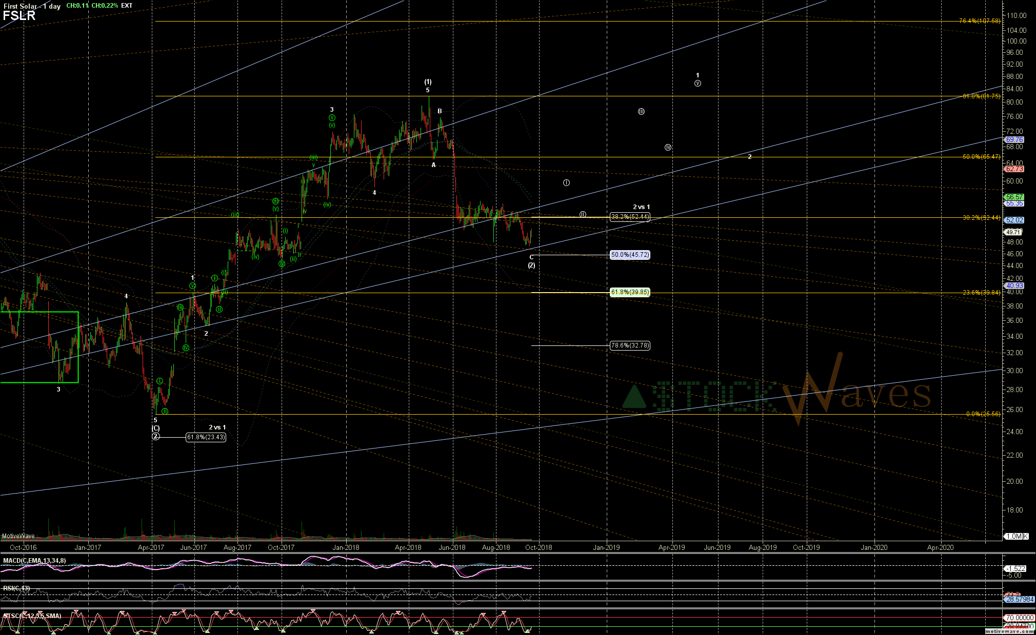Click the 69.76 price axis marker
The width and height of the screenshot is (1036, 635).
click(x=1014, y=139)
